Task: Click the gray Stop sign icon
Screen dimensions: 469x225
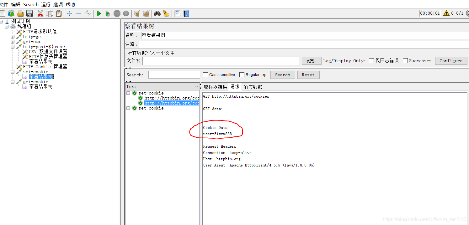Action: click(x=117, y=13)
